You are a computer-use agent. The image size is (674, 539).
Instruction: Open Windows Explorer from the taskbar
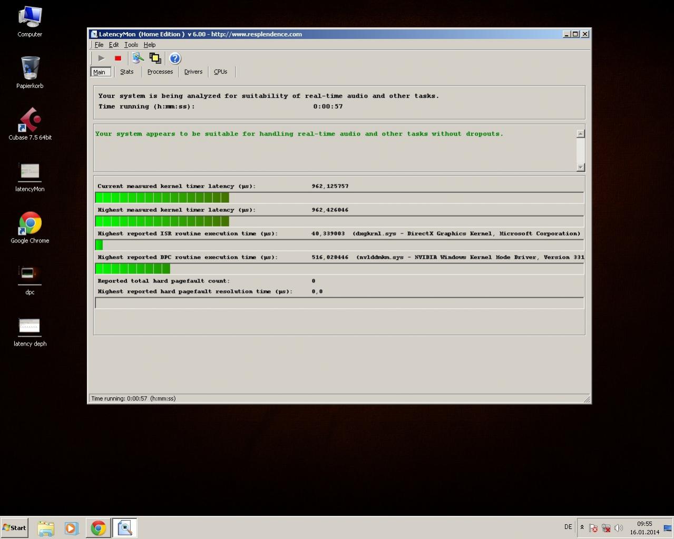pyautogui.click(x=46, y=528)
